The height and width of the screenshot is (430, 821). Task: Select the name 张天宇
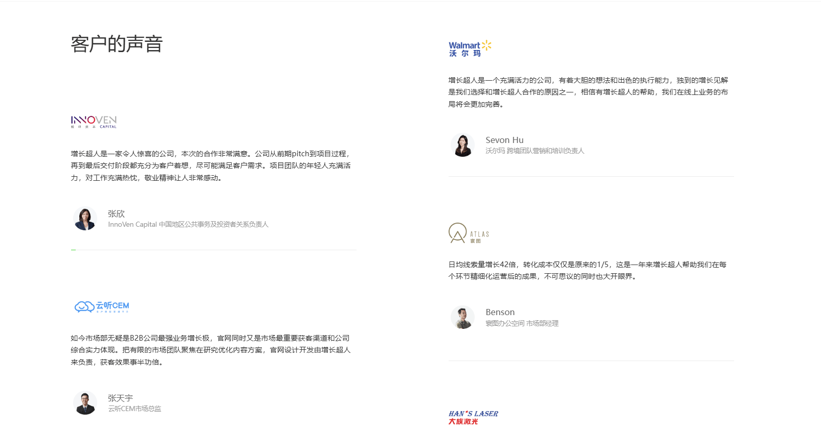pyautogui.click(x=120, y=398)
